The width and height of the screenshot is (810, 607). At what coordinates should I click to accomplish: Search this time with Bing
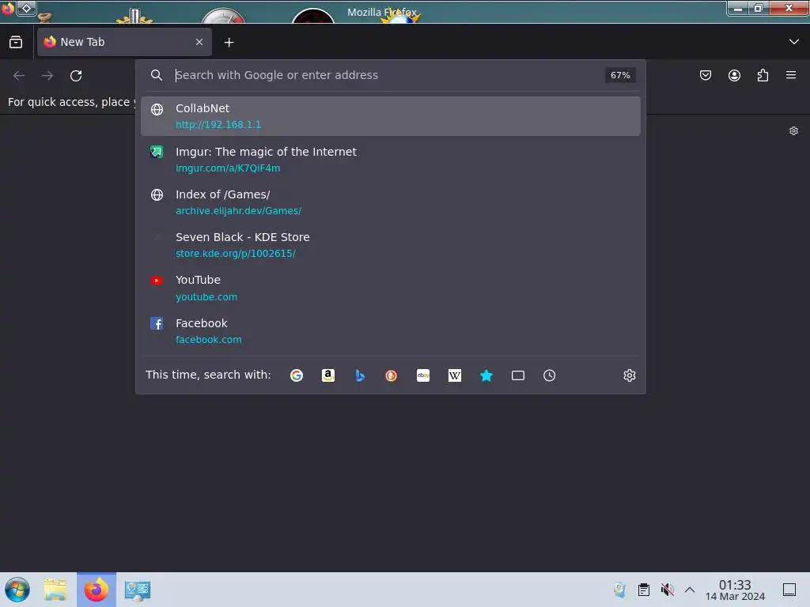point(360,375)
